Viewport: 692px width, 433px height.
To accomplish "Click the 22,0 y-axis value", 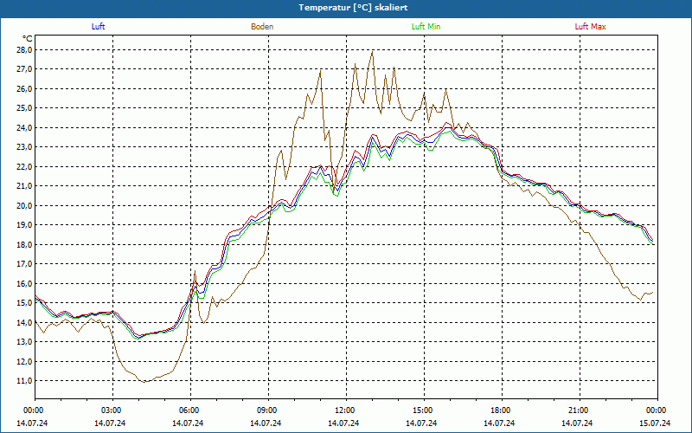I will (25, 166).
